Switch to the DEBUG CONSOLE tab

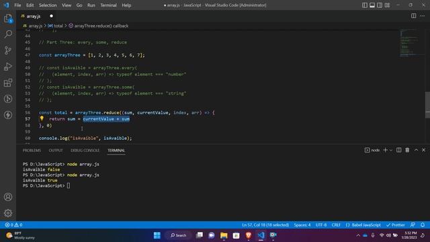(85, 151)
